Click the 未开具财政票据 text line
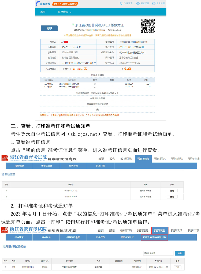This screenshot has height=274, width=201. click(x=98, y=99)
